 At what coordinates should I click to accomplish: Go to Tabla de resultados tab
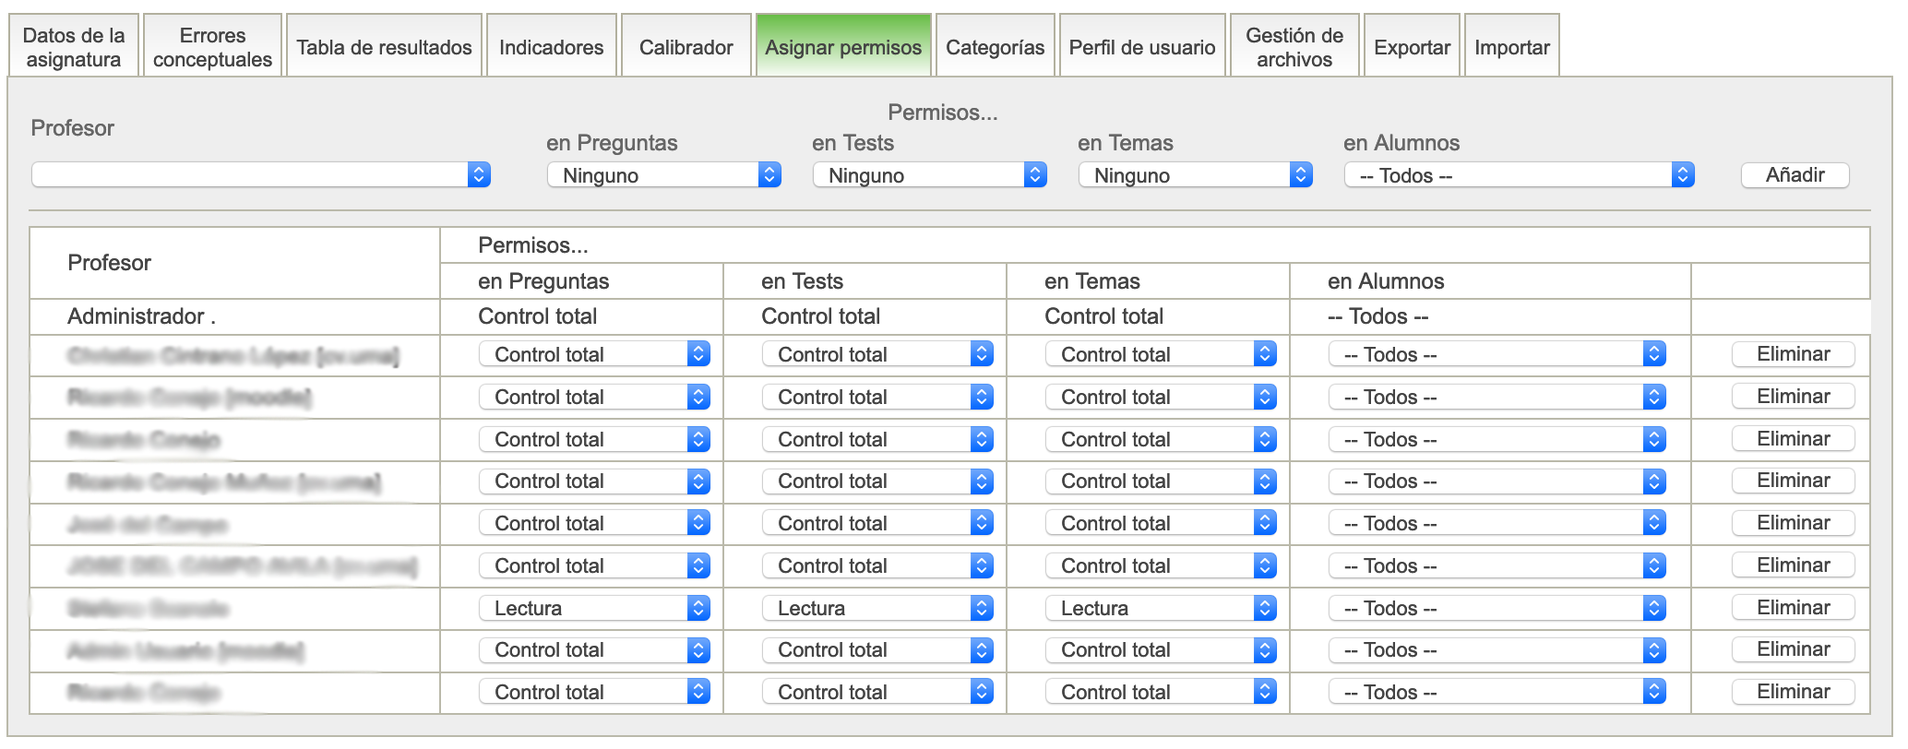[384, 47]
